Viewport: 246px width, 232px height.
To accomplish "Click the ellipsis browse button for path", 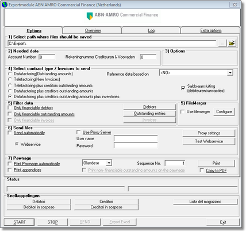I will 222,43.
